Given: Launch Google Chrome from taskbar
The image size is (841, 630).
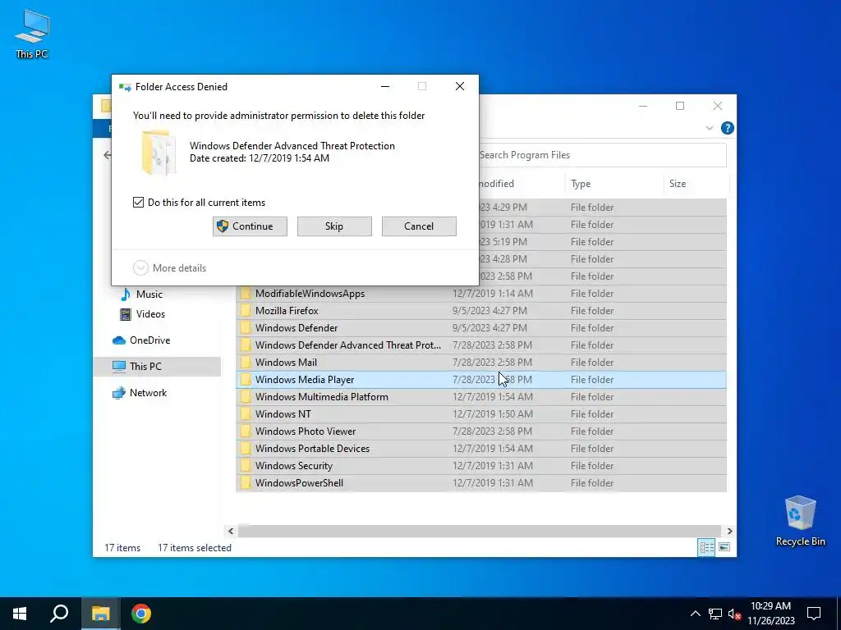Looking at the screenshot, I should pyautogui.click(x=141, y=614).
